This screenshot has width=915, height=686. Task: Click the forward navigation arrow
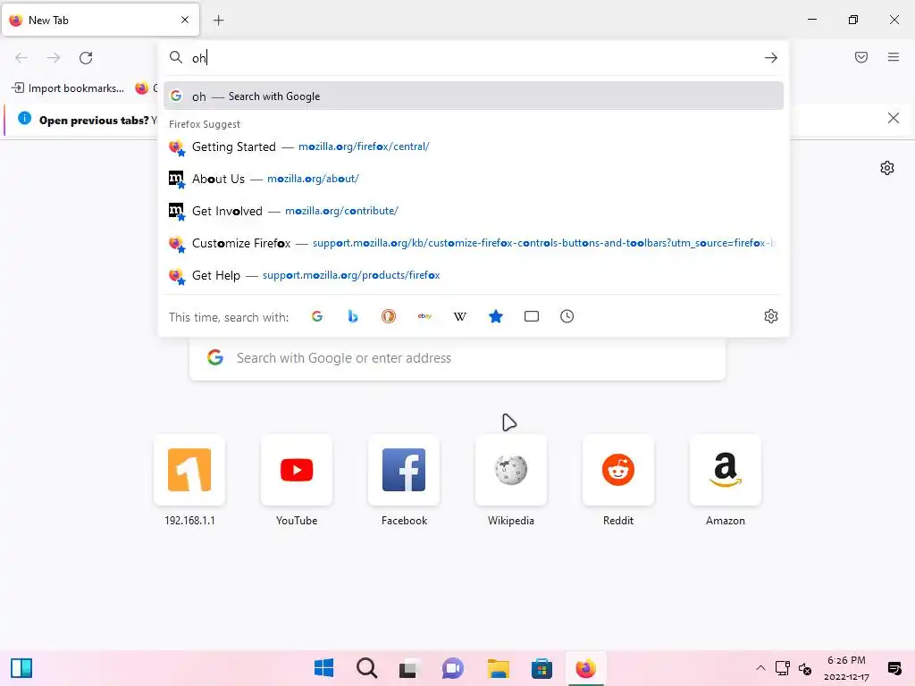point(54,58)
